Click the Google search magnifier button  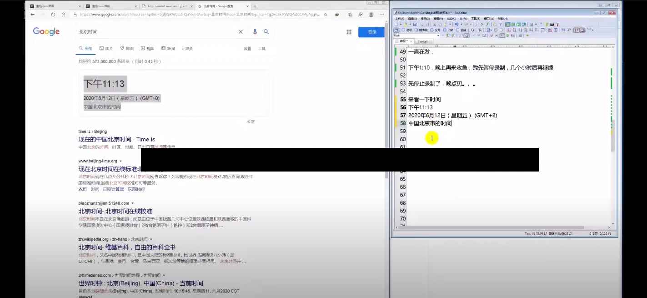(266, 32)
